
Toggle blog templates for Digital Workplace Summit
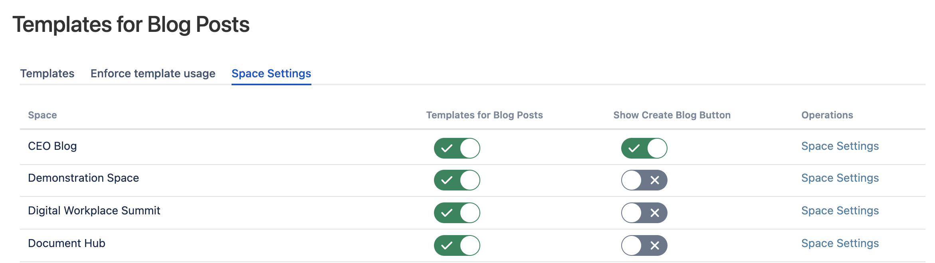tap(457, 213)
